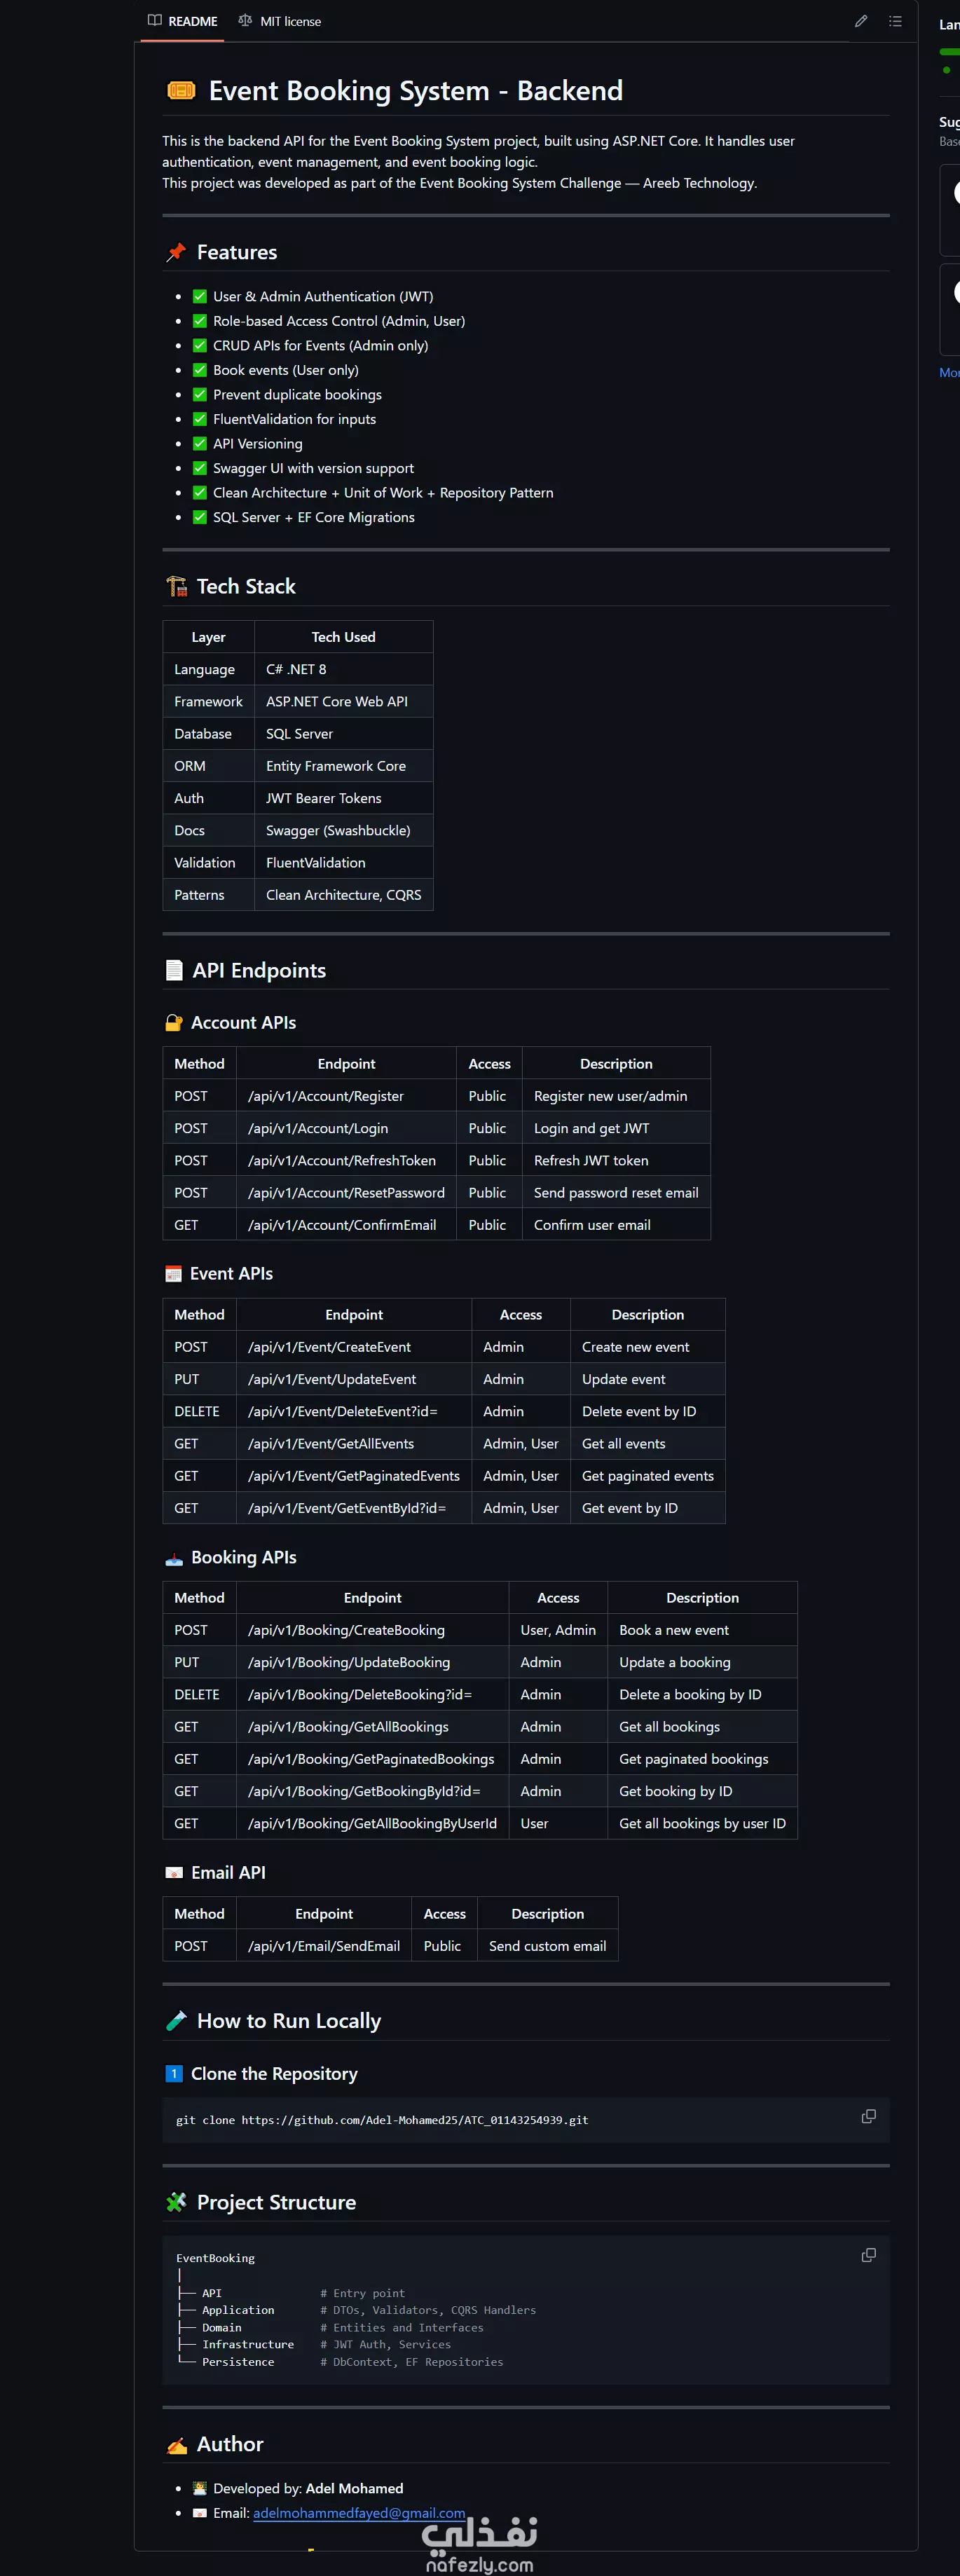Click the Entity Framework Core cell
Image resolution: width=960 pixels, height=2576 pixels.
coord(344,766)
